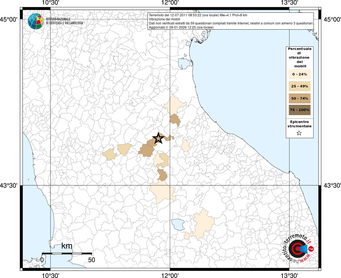Click the Istituto Nazionale di Geofisica e Vulcanologia text

point(64,21)
